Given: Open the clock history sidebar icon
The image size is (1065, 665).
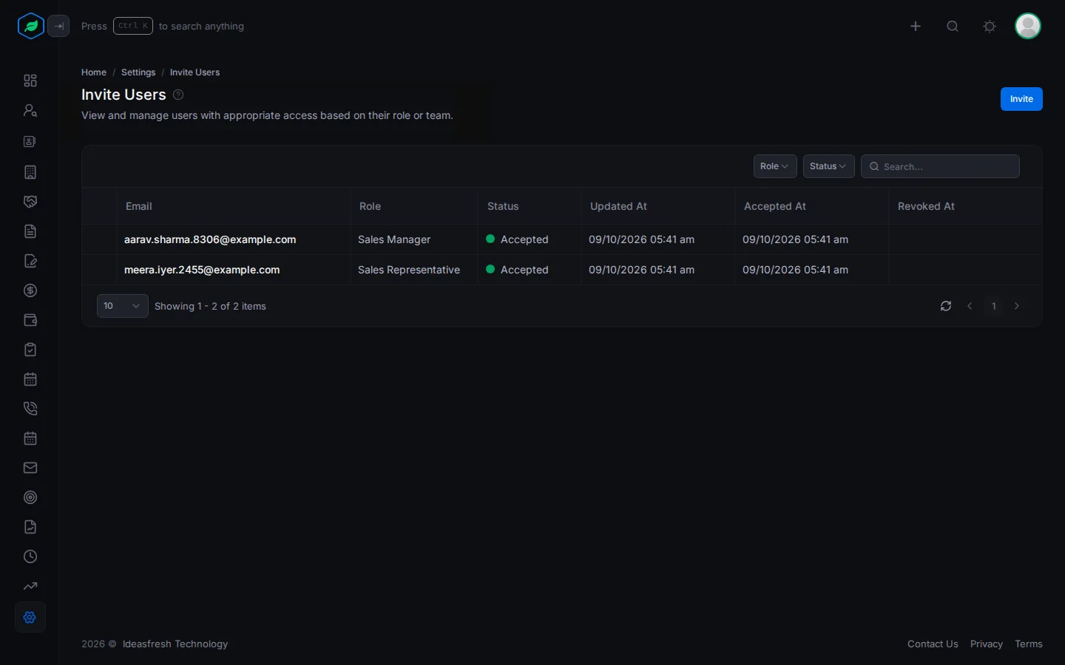Looking at the screenshot, I should (x=30, y=556).
